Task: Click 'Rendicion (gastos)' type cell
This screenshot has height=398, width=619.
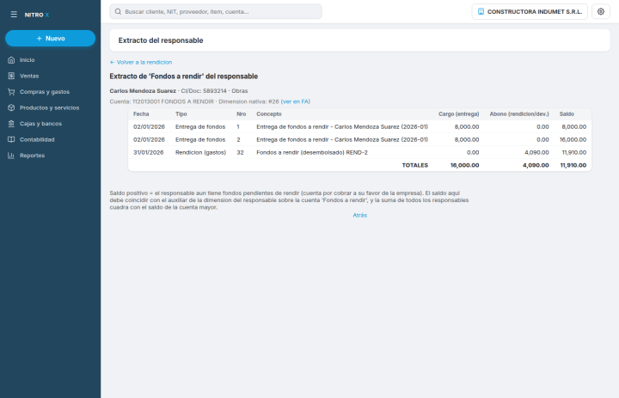Action: pos(200,152)
